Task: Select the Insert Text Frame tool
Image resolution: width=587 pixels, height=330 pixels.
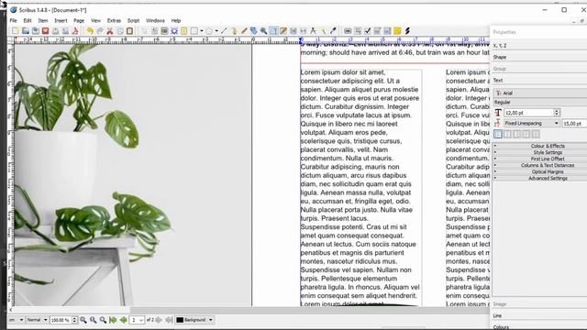Action: (x=154, y=30)
